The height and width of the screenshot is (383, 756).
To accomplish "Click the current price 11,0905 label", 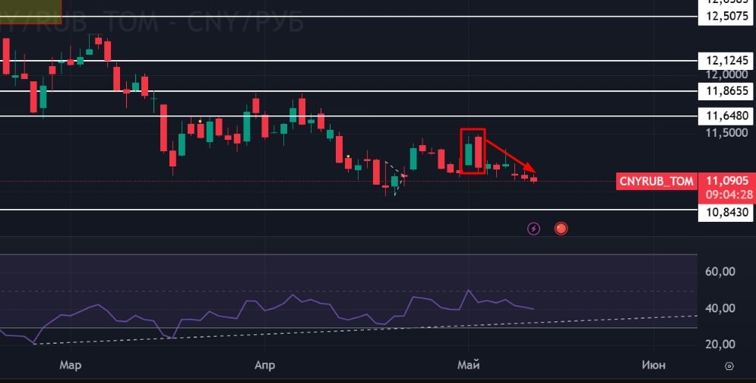I will 727,181.
